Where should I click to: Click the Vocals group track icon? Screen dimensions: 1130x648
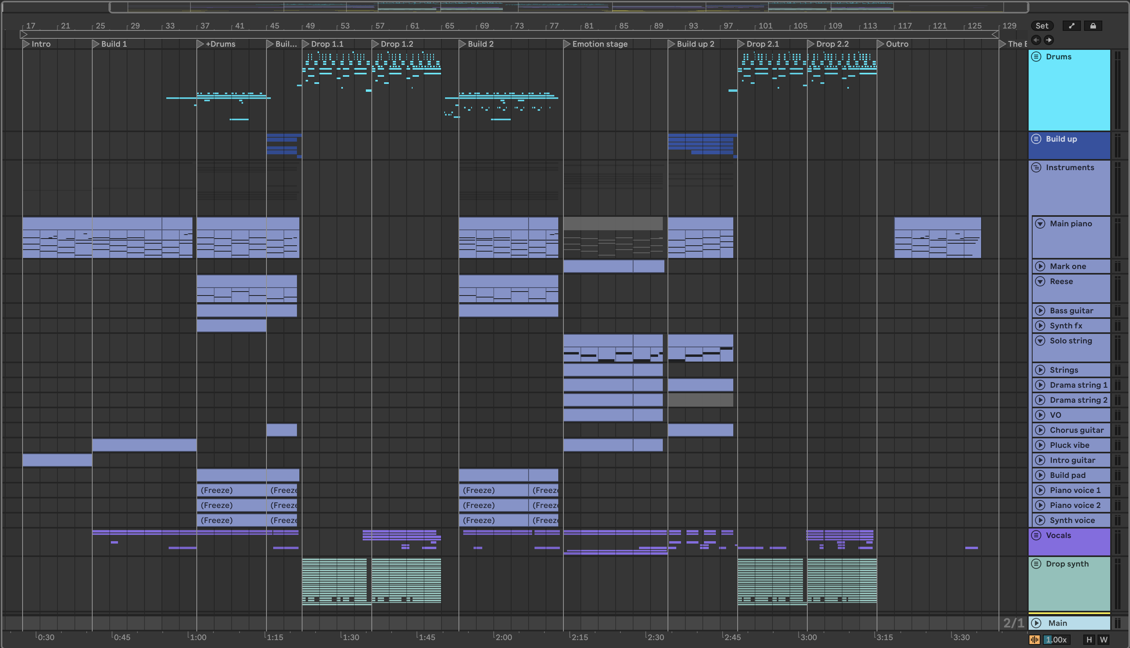tap(1037, 535)
